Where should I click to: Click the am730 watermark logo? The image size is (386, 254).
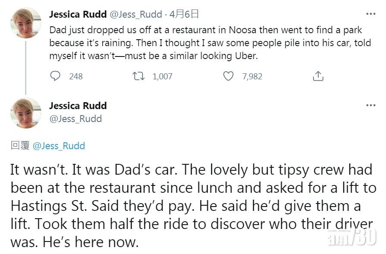click(352, 237)
